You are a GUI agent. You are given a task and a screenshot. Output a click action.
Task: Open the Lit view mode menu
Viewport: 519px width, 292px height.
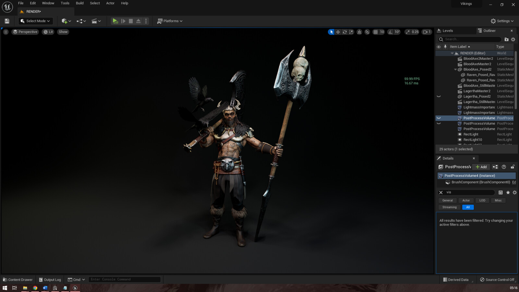coord(48,32)
